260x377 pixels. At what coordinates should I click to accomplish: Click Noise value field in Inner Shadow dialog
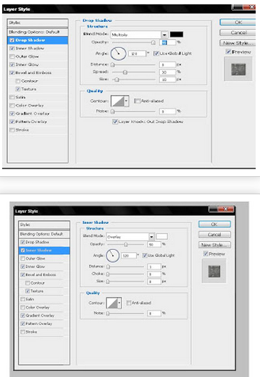pos(154,313)
